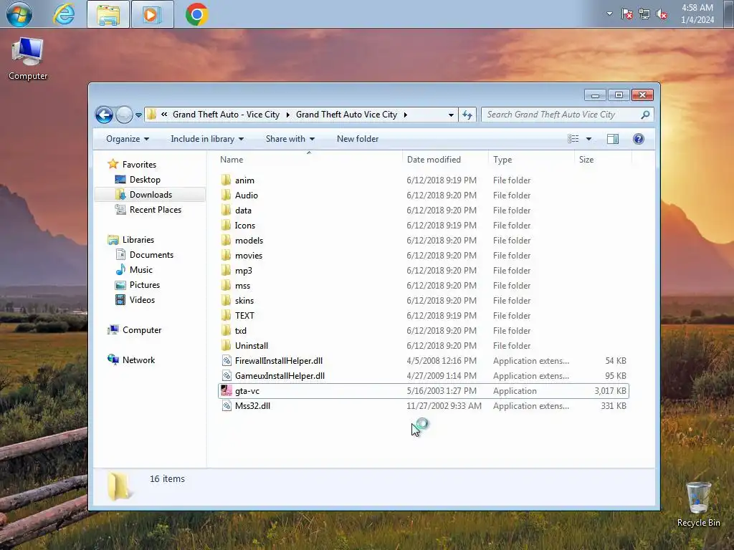Image resolution: width=734 pixels, height=550 pixels.
Task: Open the Windows Start orb
Action: pyautogui.click(x=19, y=14)
